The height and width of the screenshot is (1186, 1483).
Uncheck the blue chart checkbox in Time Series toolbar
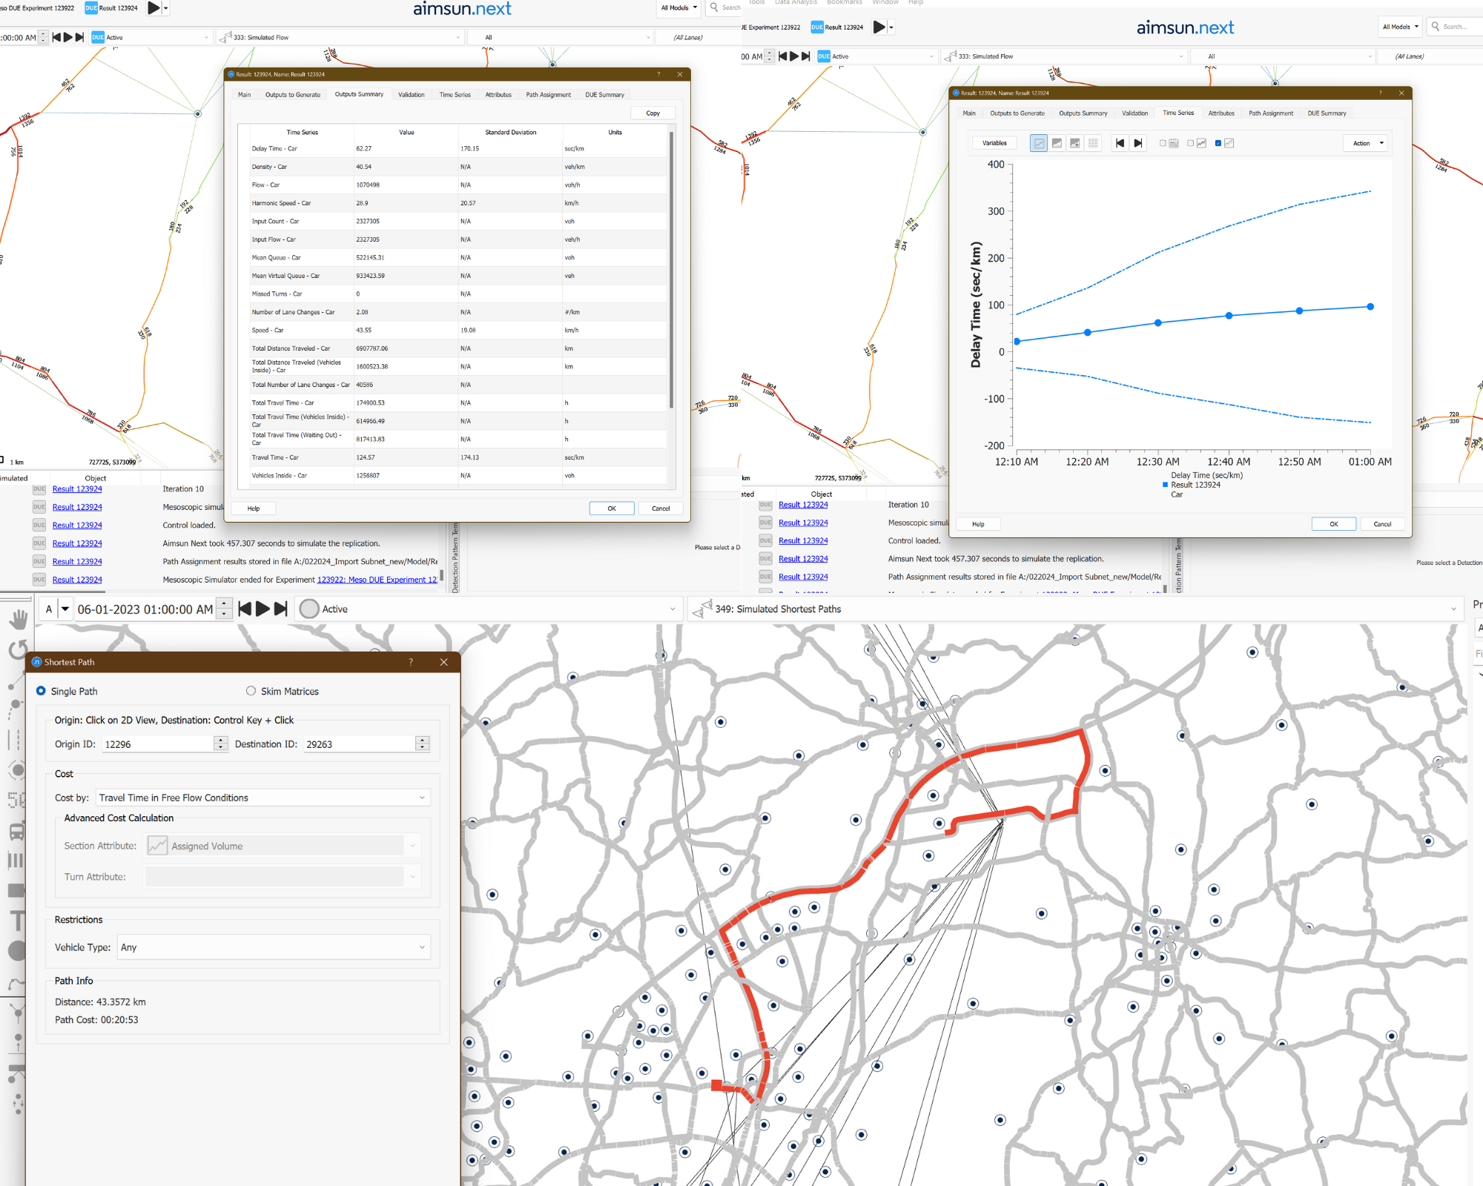1218,143
